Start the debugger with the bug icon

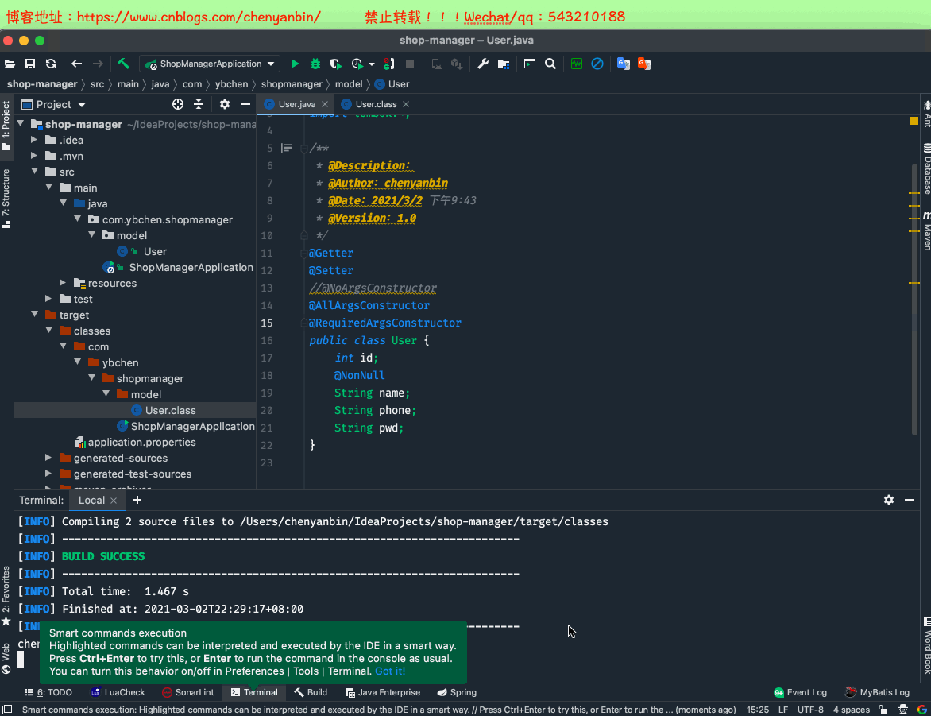point(315,64)
